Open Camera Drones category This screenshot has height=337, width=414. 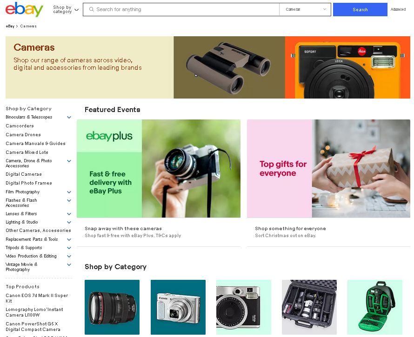tap(23, 135)
